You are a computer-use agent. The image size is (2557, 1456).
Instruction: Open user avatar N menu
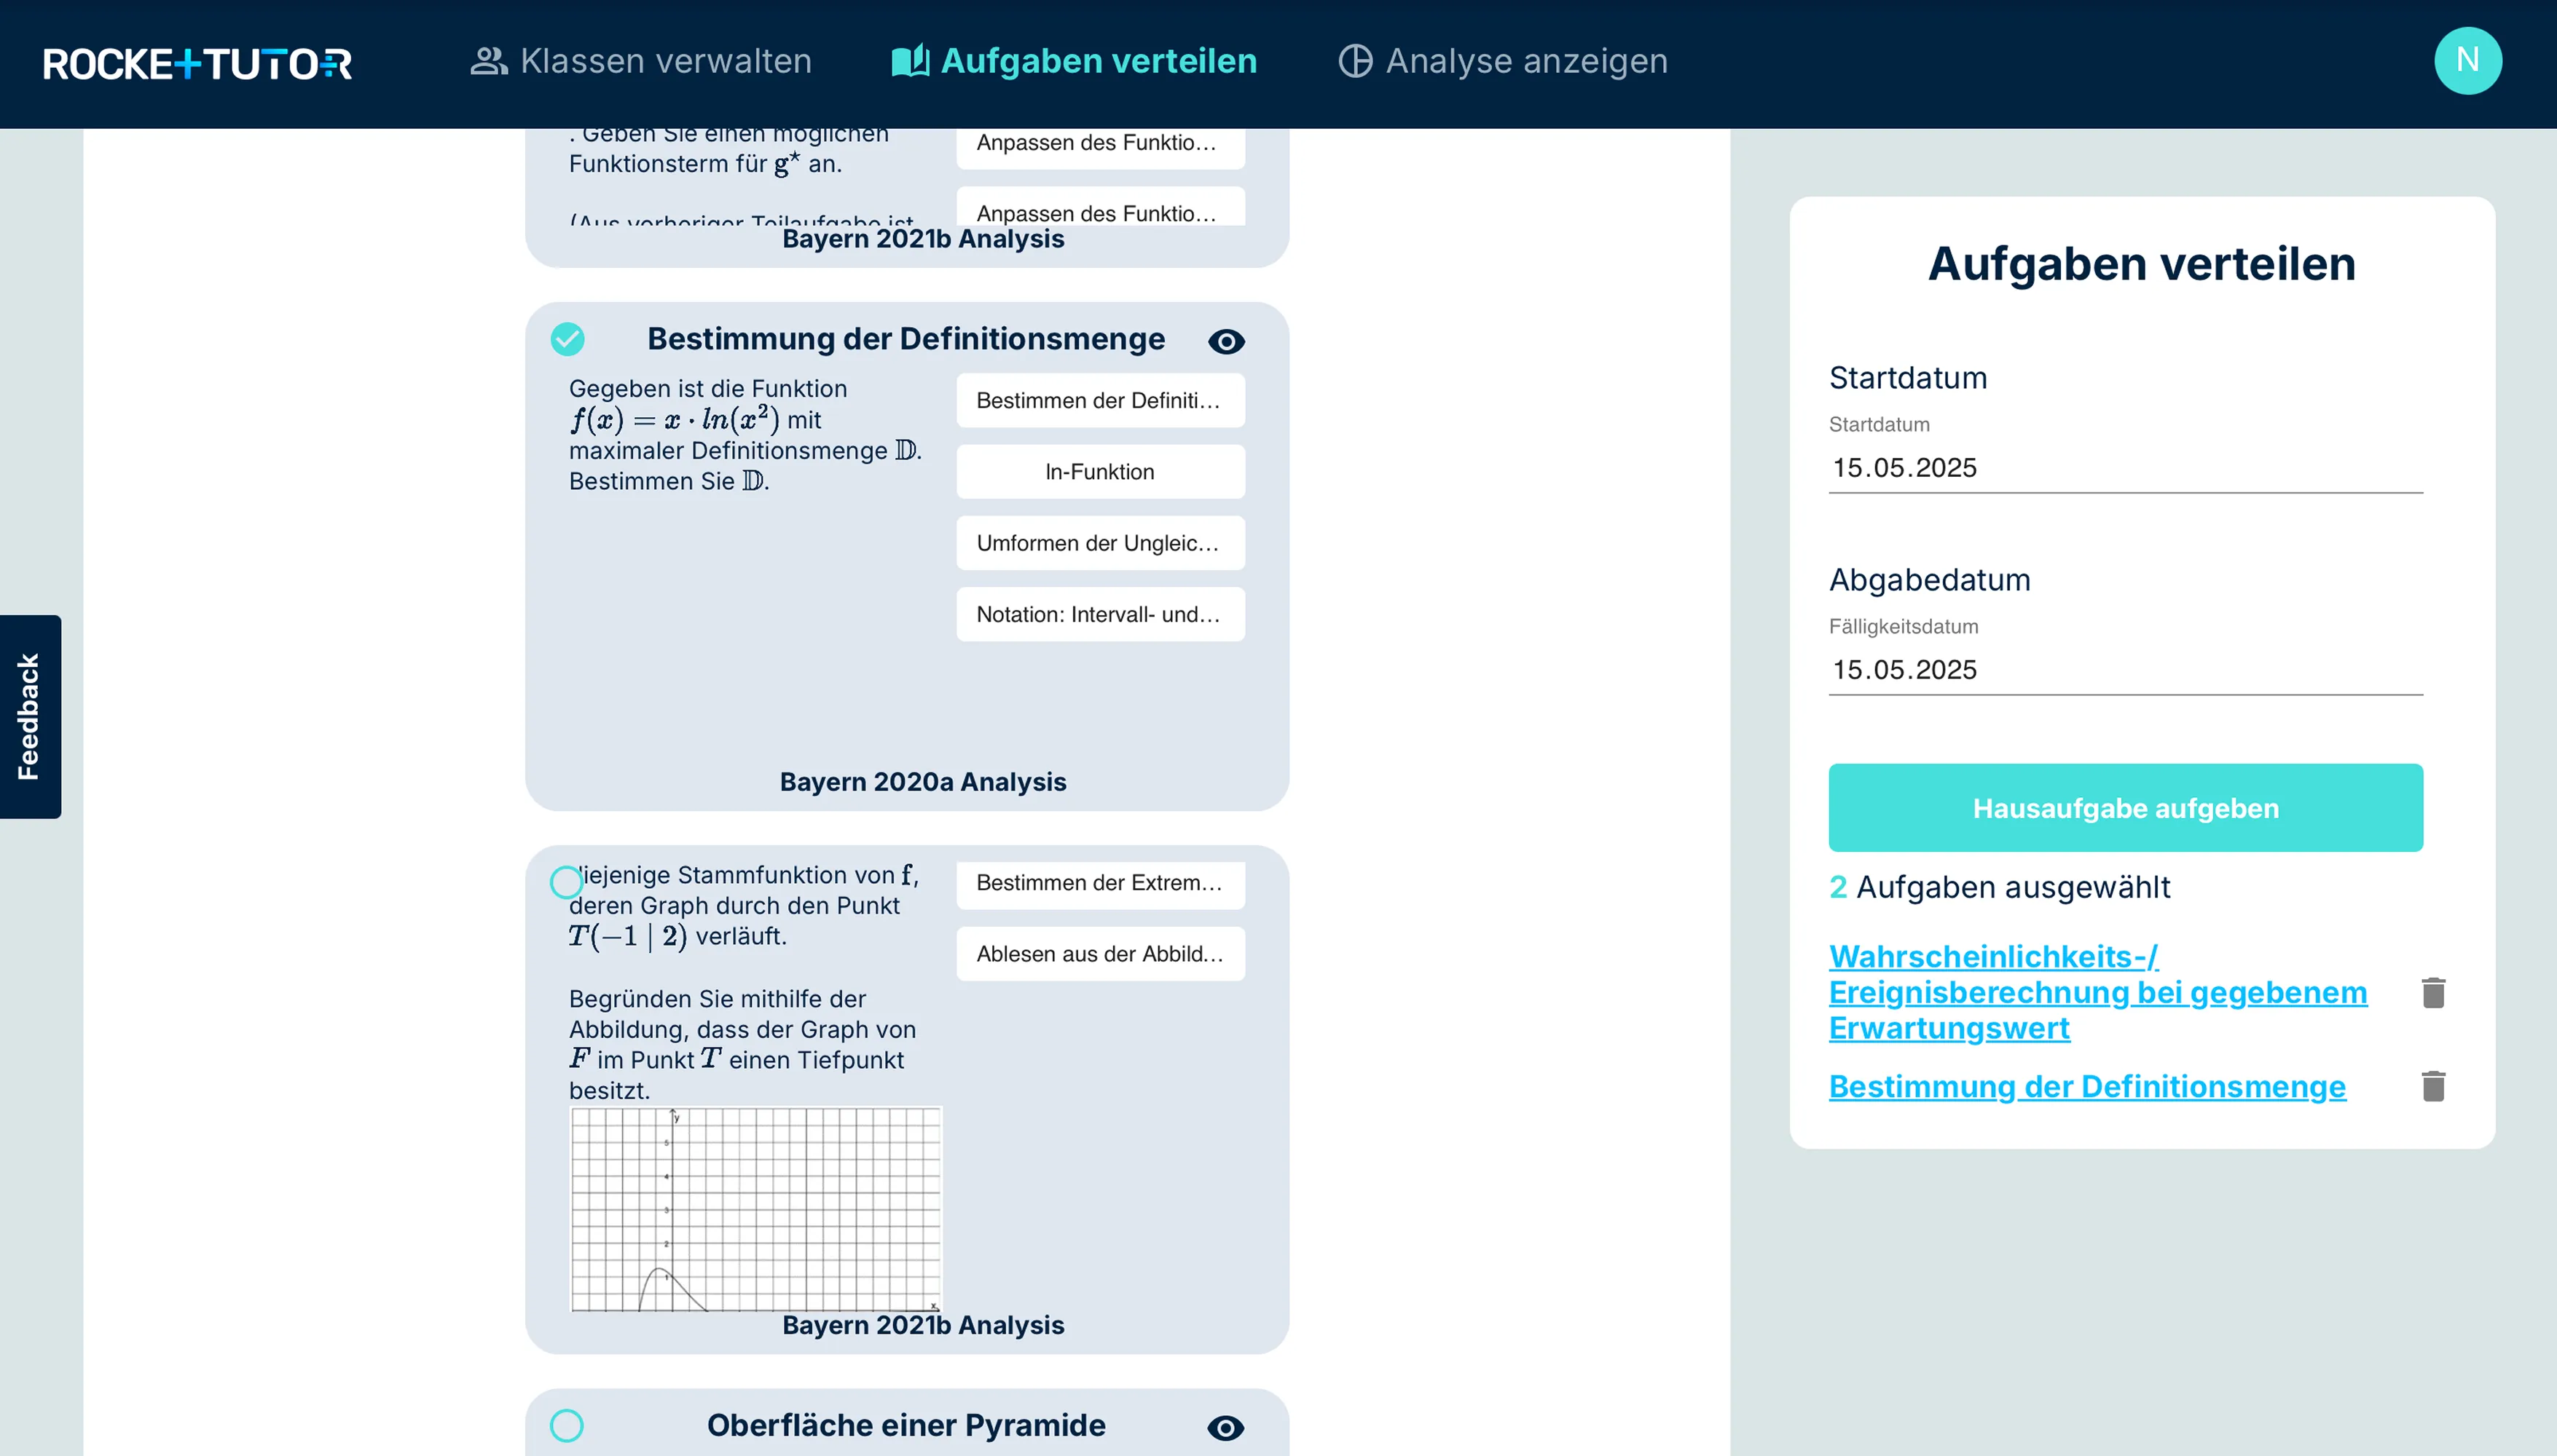click(2467, 61)
